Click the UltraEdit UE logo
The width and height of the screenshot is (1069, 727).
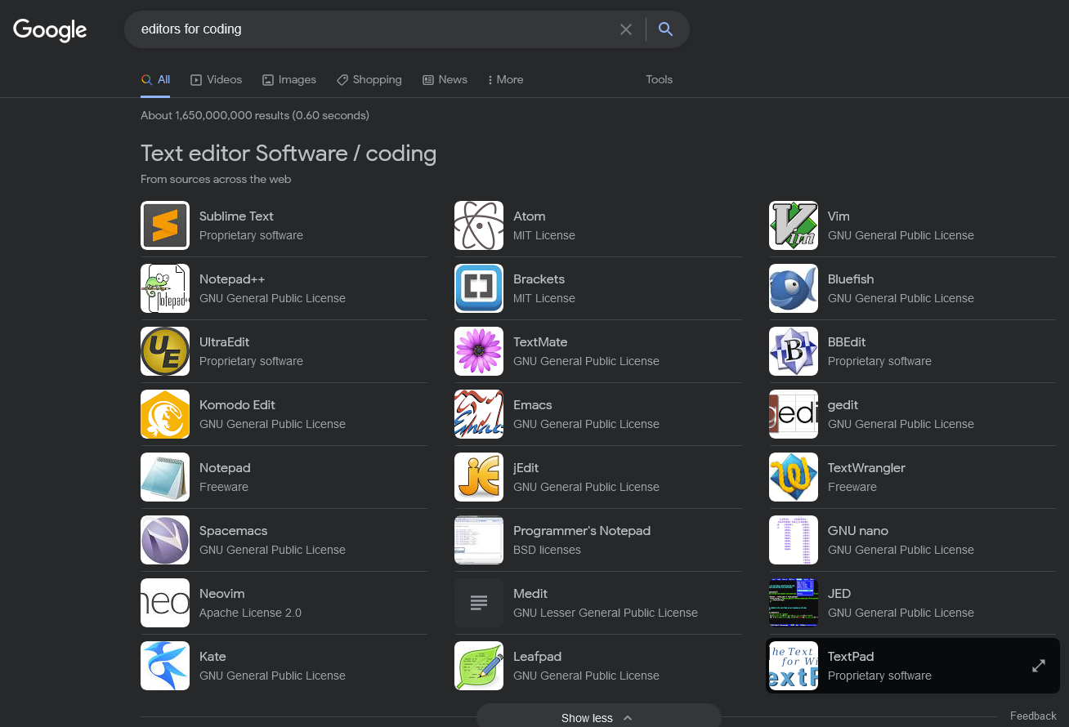pos(165,351)
